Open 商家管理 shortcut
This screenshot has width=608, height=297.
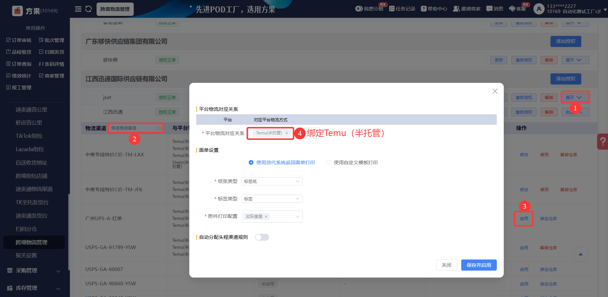tap(51, 76)
